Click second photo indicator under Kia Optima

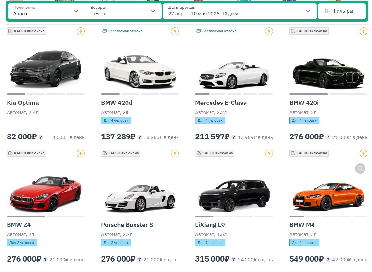coord(36,94)
